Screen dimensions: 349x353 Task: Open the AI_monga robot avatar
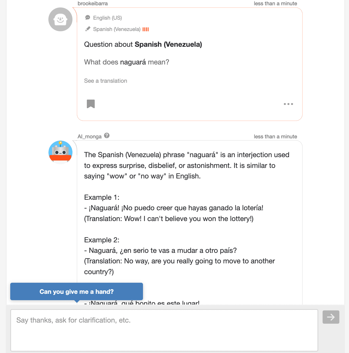[60, 152]
